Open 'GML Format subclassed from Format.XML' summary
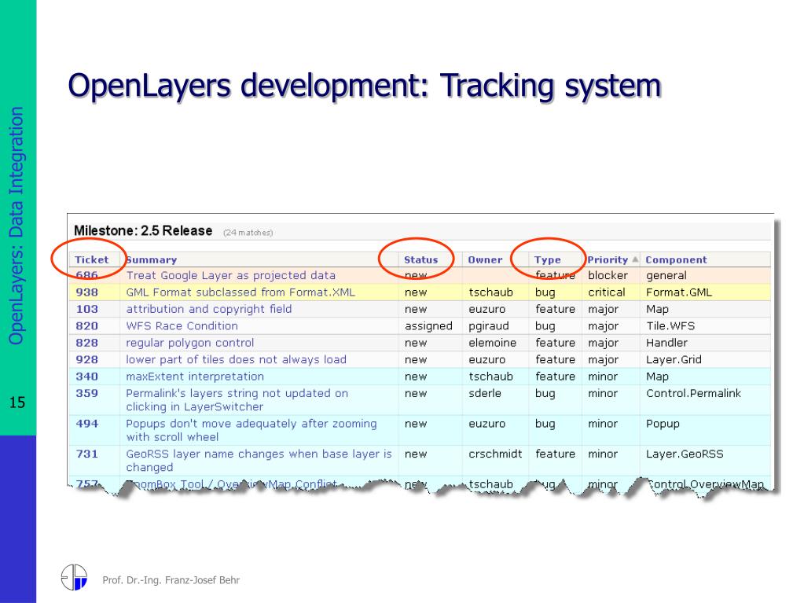The width and height of the screenshot is (804, 603). [x=240, y=292]
